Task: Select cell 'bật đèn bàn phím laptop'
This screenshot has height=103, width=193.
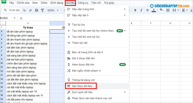Action: (x=28, y=47)
